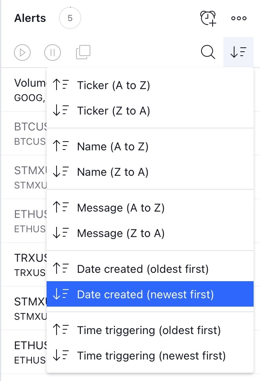Select Ticker (Z to A) sort
This screenshot has height=381, width=260.
click(x=150, y=111)
